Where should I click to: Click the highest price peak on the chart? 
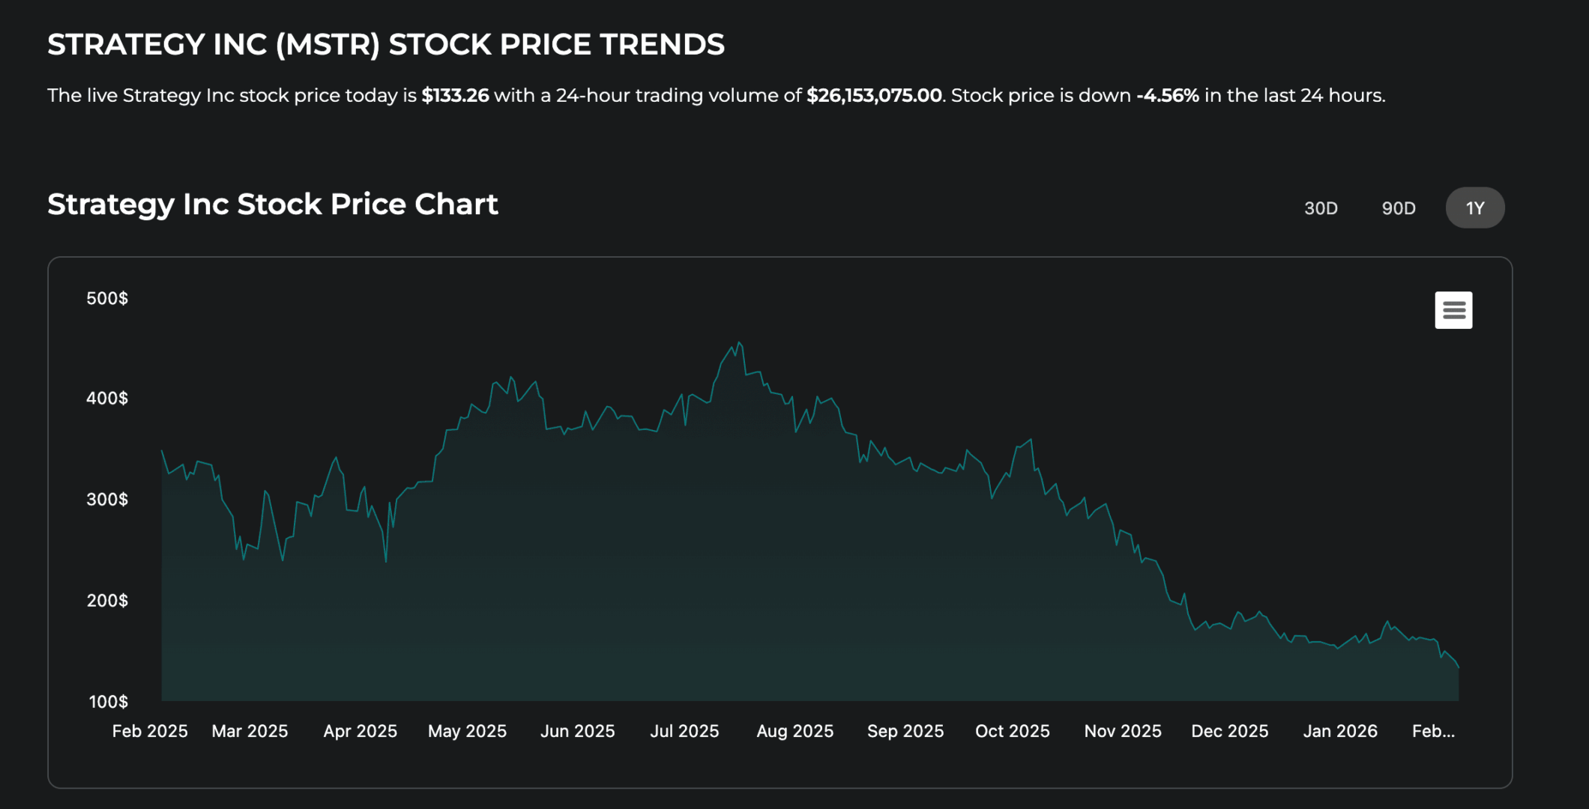(x=739, y=343)
